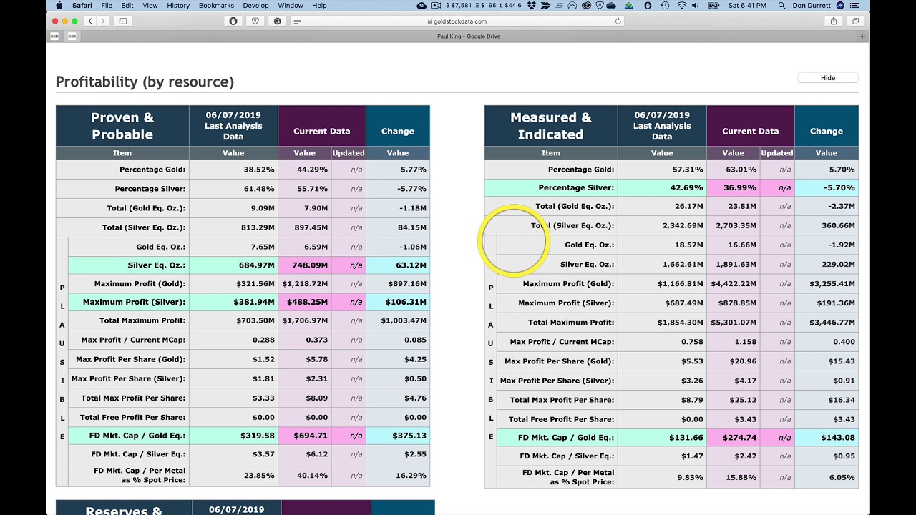Click the green download tray icon
This screenshot has height=515, width=916.
628,5
